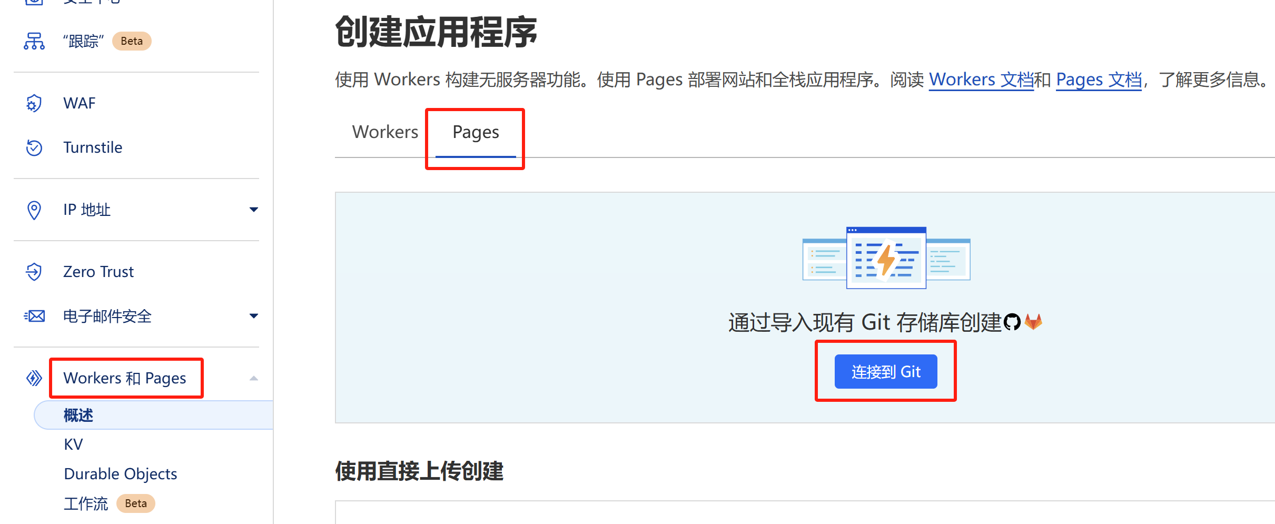The height and width of the screenshot is (524, 1275).
Task: Click the Workers 和 Pages diamond icon
Action: click(34, 378)
